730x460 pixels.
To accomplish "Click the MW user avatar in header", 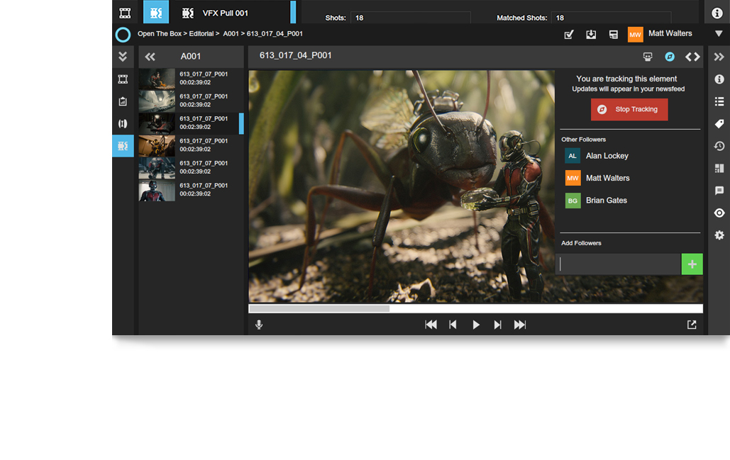I will pyautogui.click(x=636, y=35).
